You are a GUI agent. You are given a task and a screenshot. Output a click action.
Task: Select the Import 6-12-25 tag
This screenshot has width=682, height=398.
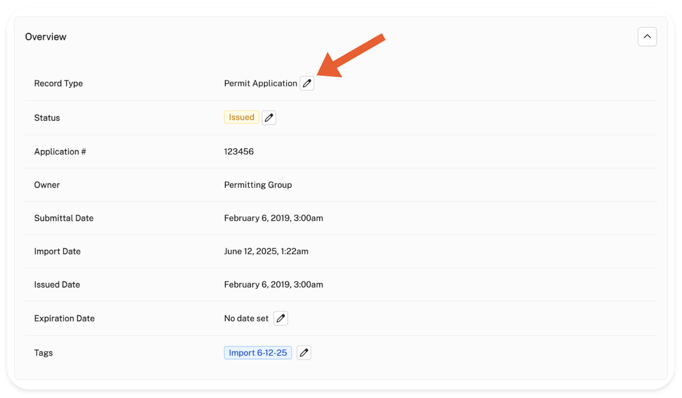(x=258, y=353)
